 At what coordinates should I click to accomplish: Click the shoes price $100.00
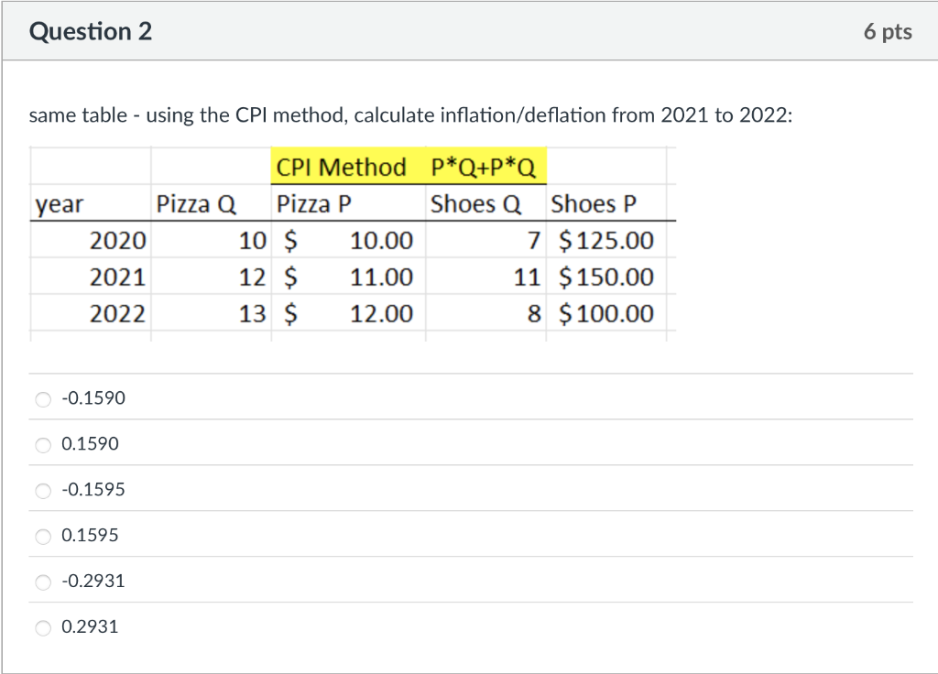tap(606, 313)
